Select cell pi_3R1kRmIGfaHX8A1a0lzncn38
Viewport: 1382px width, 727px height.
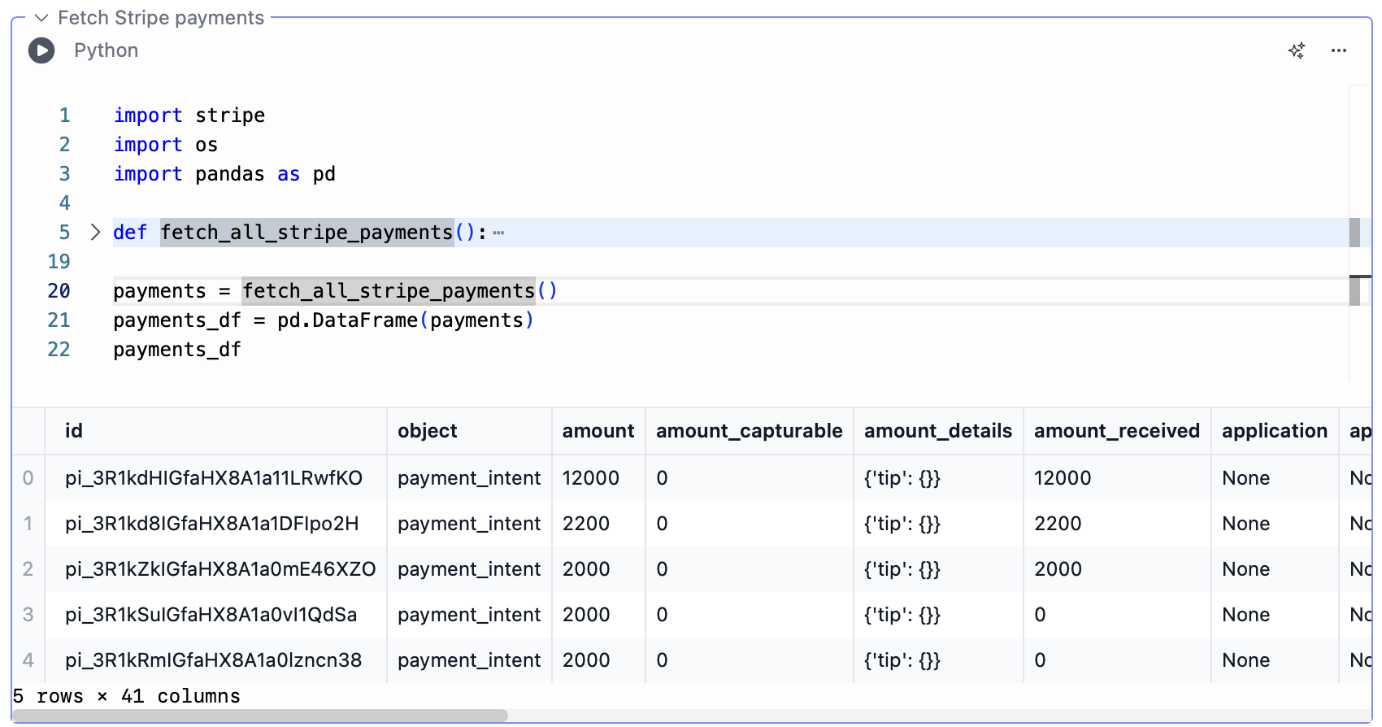214,660
